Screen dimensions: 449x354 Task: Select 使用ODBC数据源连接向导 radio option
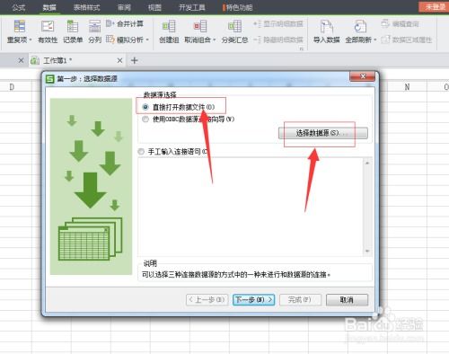coord(145,119)
